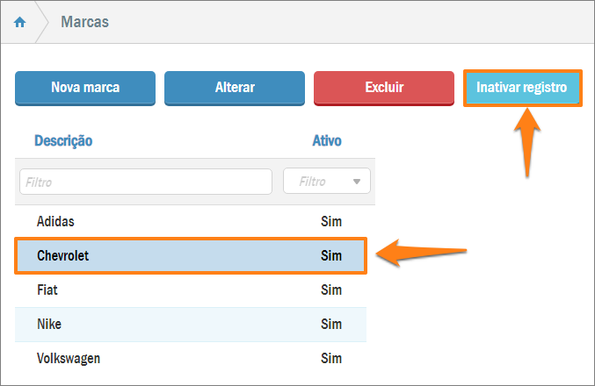Click the Sim value for Fiat
Screen dimensions: 595x386
(331, 290)
